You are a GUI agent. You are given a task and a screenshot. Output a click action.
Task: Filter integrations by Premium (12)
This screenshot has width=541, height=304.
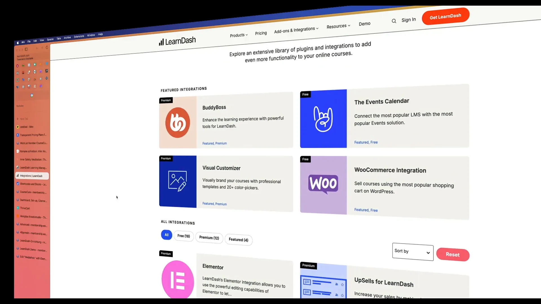(x=209, y=238)
